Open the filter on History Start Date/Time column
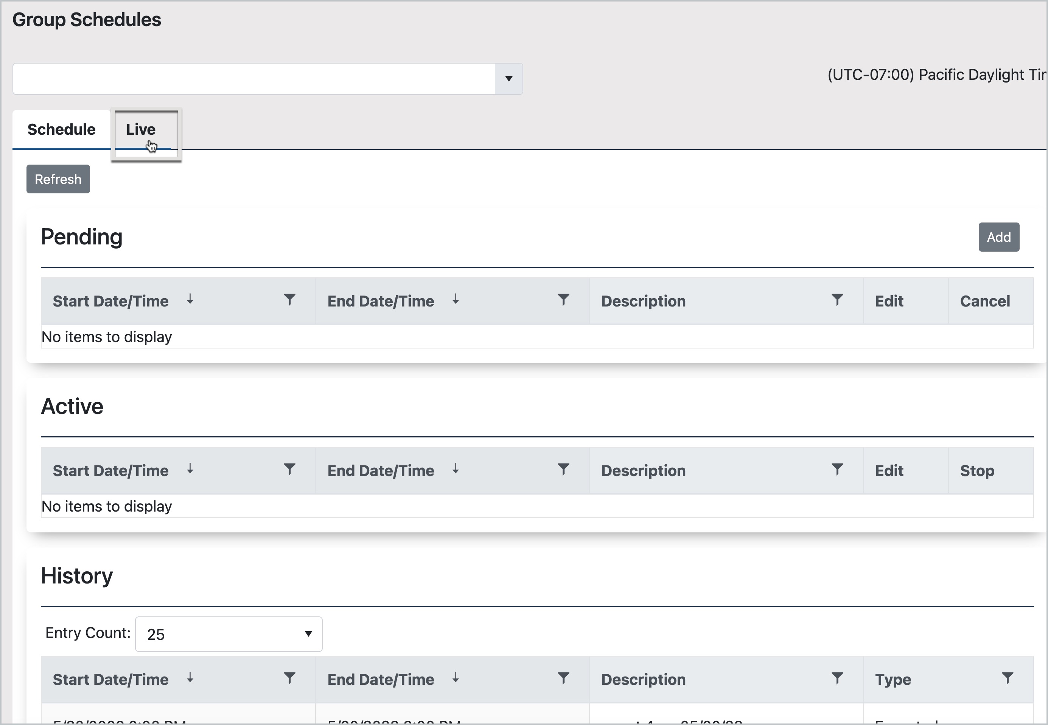 click(x=290, y=677)
